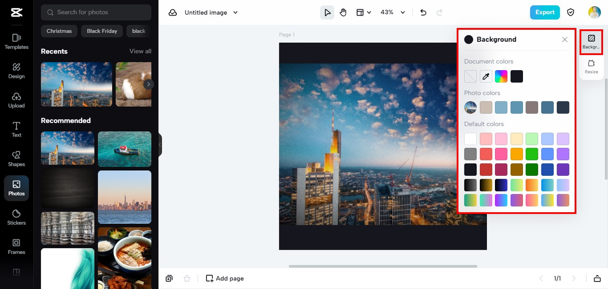
Task: Go to the next page arrow
Action: [x=574, y=279]
